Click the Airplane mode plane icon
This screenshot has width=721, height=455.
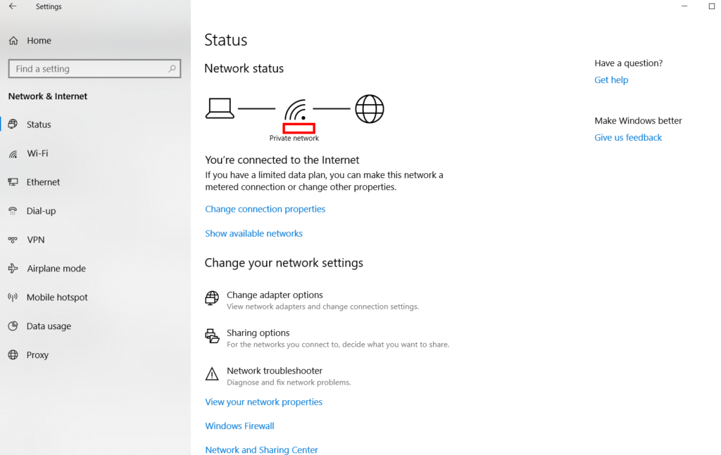point(13,268)
